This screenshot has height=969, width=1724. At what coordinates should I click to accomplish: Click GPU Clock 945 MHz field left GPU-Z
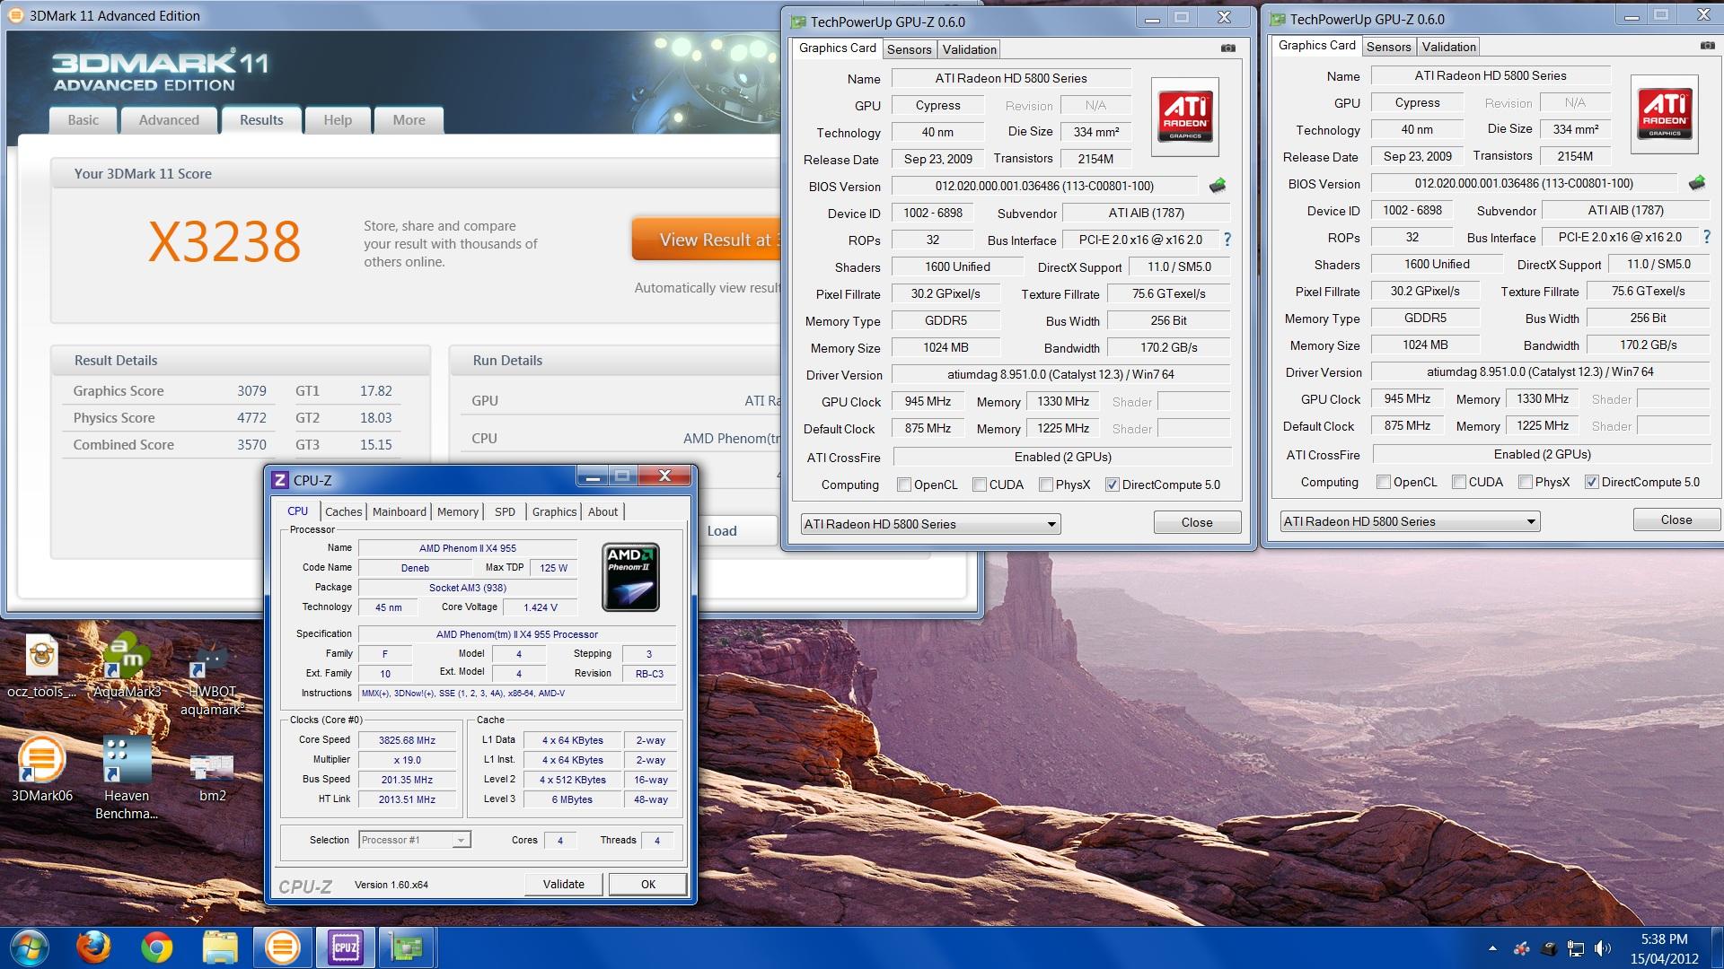point(928,401)
